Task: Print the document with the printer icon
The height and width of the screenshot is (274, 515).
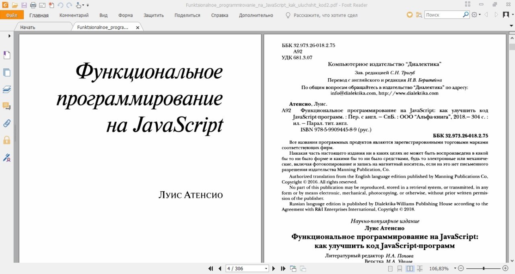Action: point(33,5)
